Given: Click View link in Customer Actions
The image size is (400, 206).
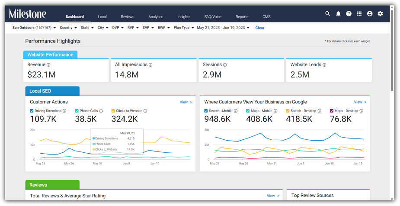Looking at the screenshot, I should (x=186, y=102).
